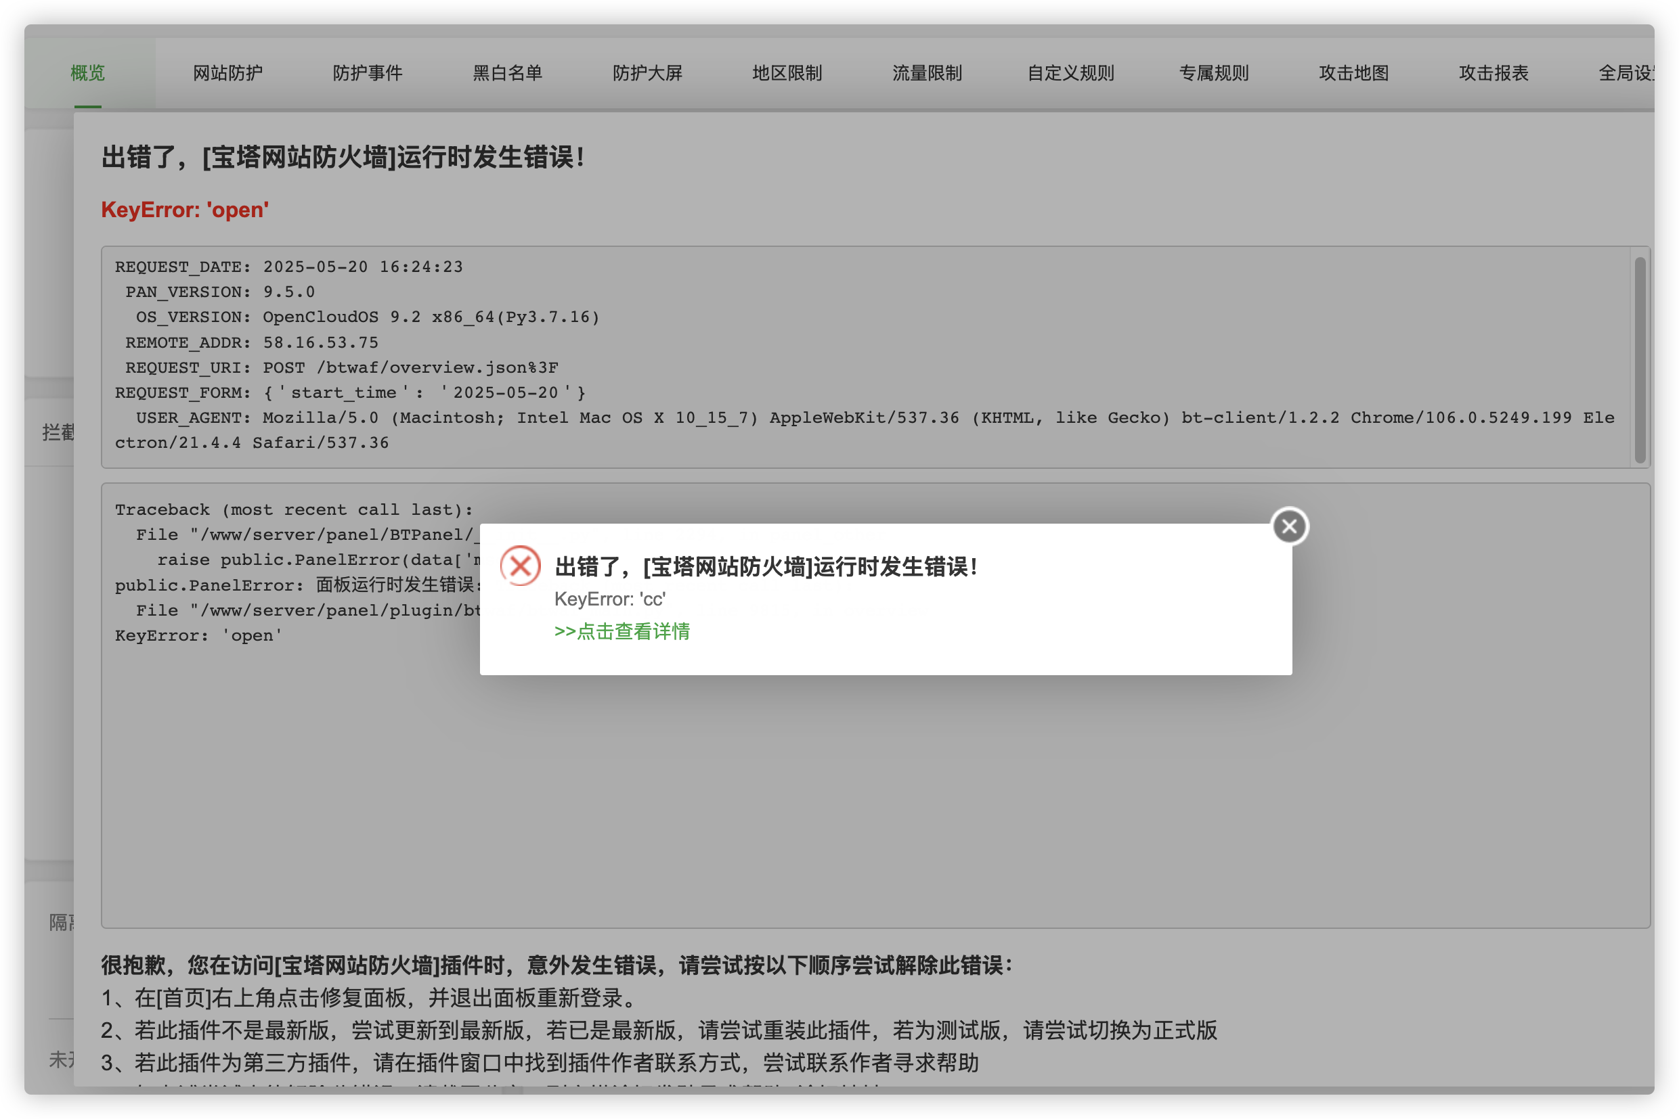Click the REMOTE_ADDR 58.16.53.75 line
Image resolution: width=1679 pixels, height=1119 pixels.
pyautogui.click(x=252, y=342)
